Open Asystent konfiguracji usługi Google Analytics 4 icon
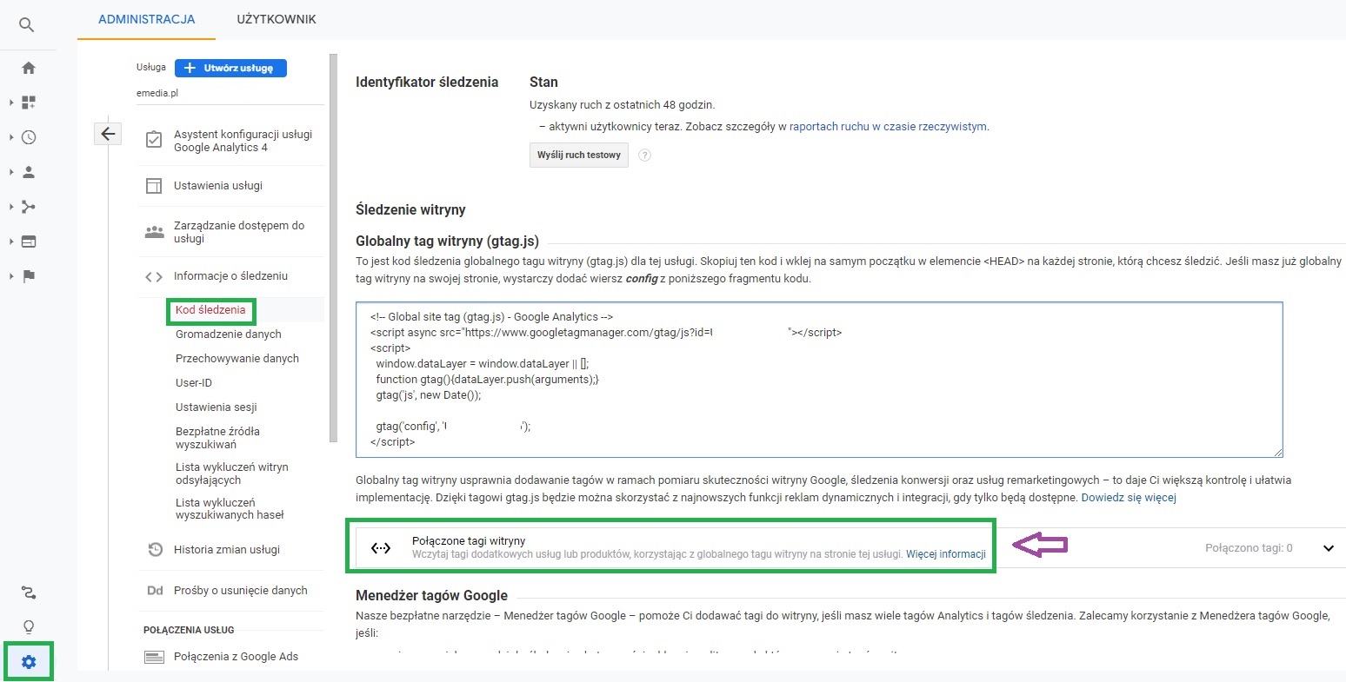The width and height of the screenshot is (1346, 682). click(x=153, y=139)
